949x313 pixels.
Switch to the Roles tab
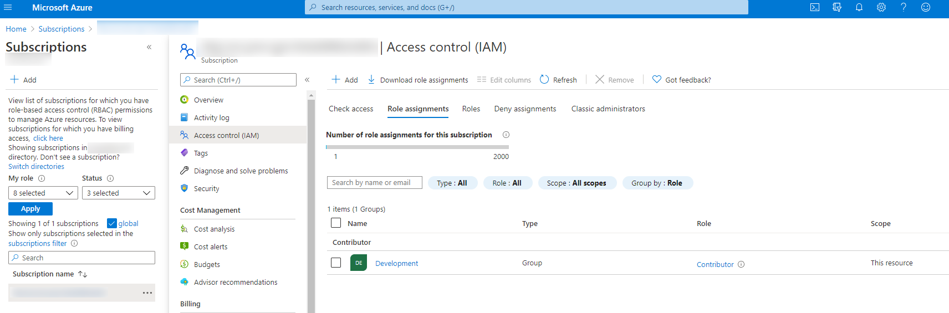coord(471,109)
